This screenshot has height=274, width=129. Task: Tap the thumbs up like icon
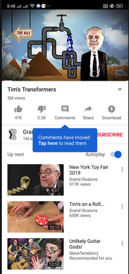[18, 109]
